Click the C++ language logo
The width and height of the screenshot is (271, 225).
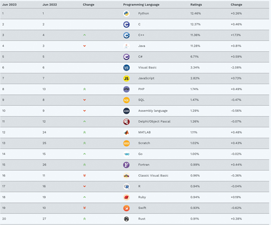(x=126, y=35)
